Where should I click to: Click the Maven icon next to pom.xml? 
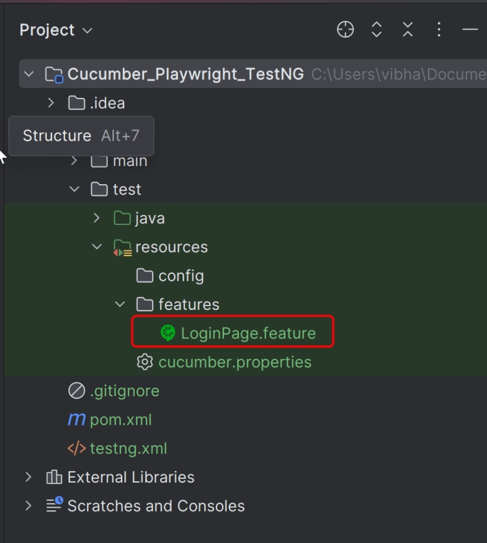click(x=77, y=420)
